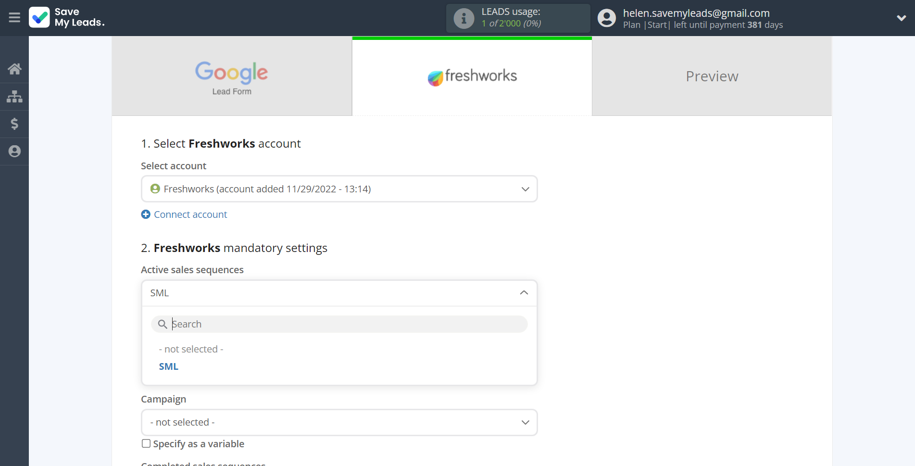Open the profile sidebar icon
915x466 pixels.
[14, 151]
